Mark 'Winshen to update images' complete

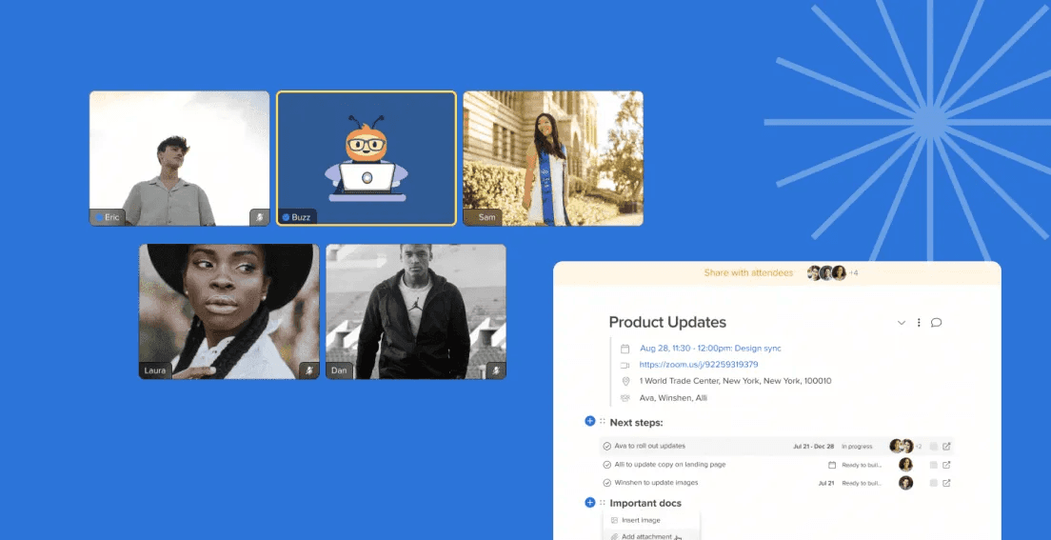pos(606,482)
